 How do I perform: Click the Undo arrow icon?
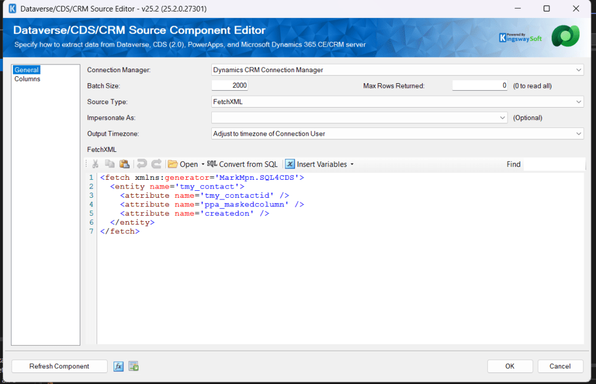(x=142, y=163)
